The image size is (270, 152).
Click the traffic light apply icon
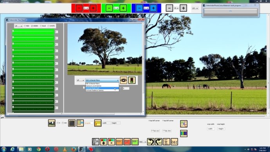[132, 80]
